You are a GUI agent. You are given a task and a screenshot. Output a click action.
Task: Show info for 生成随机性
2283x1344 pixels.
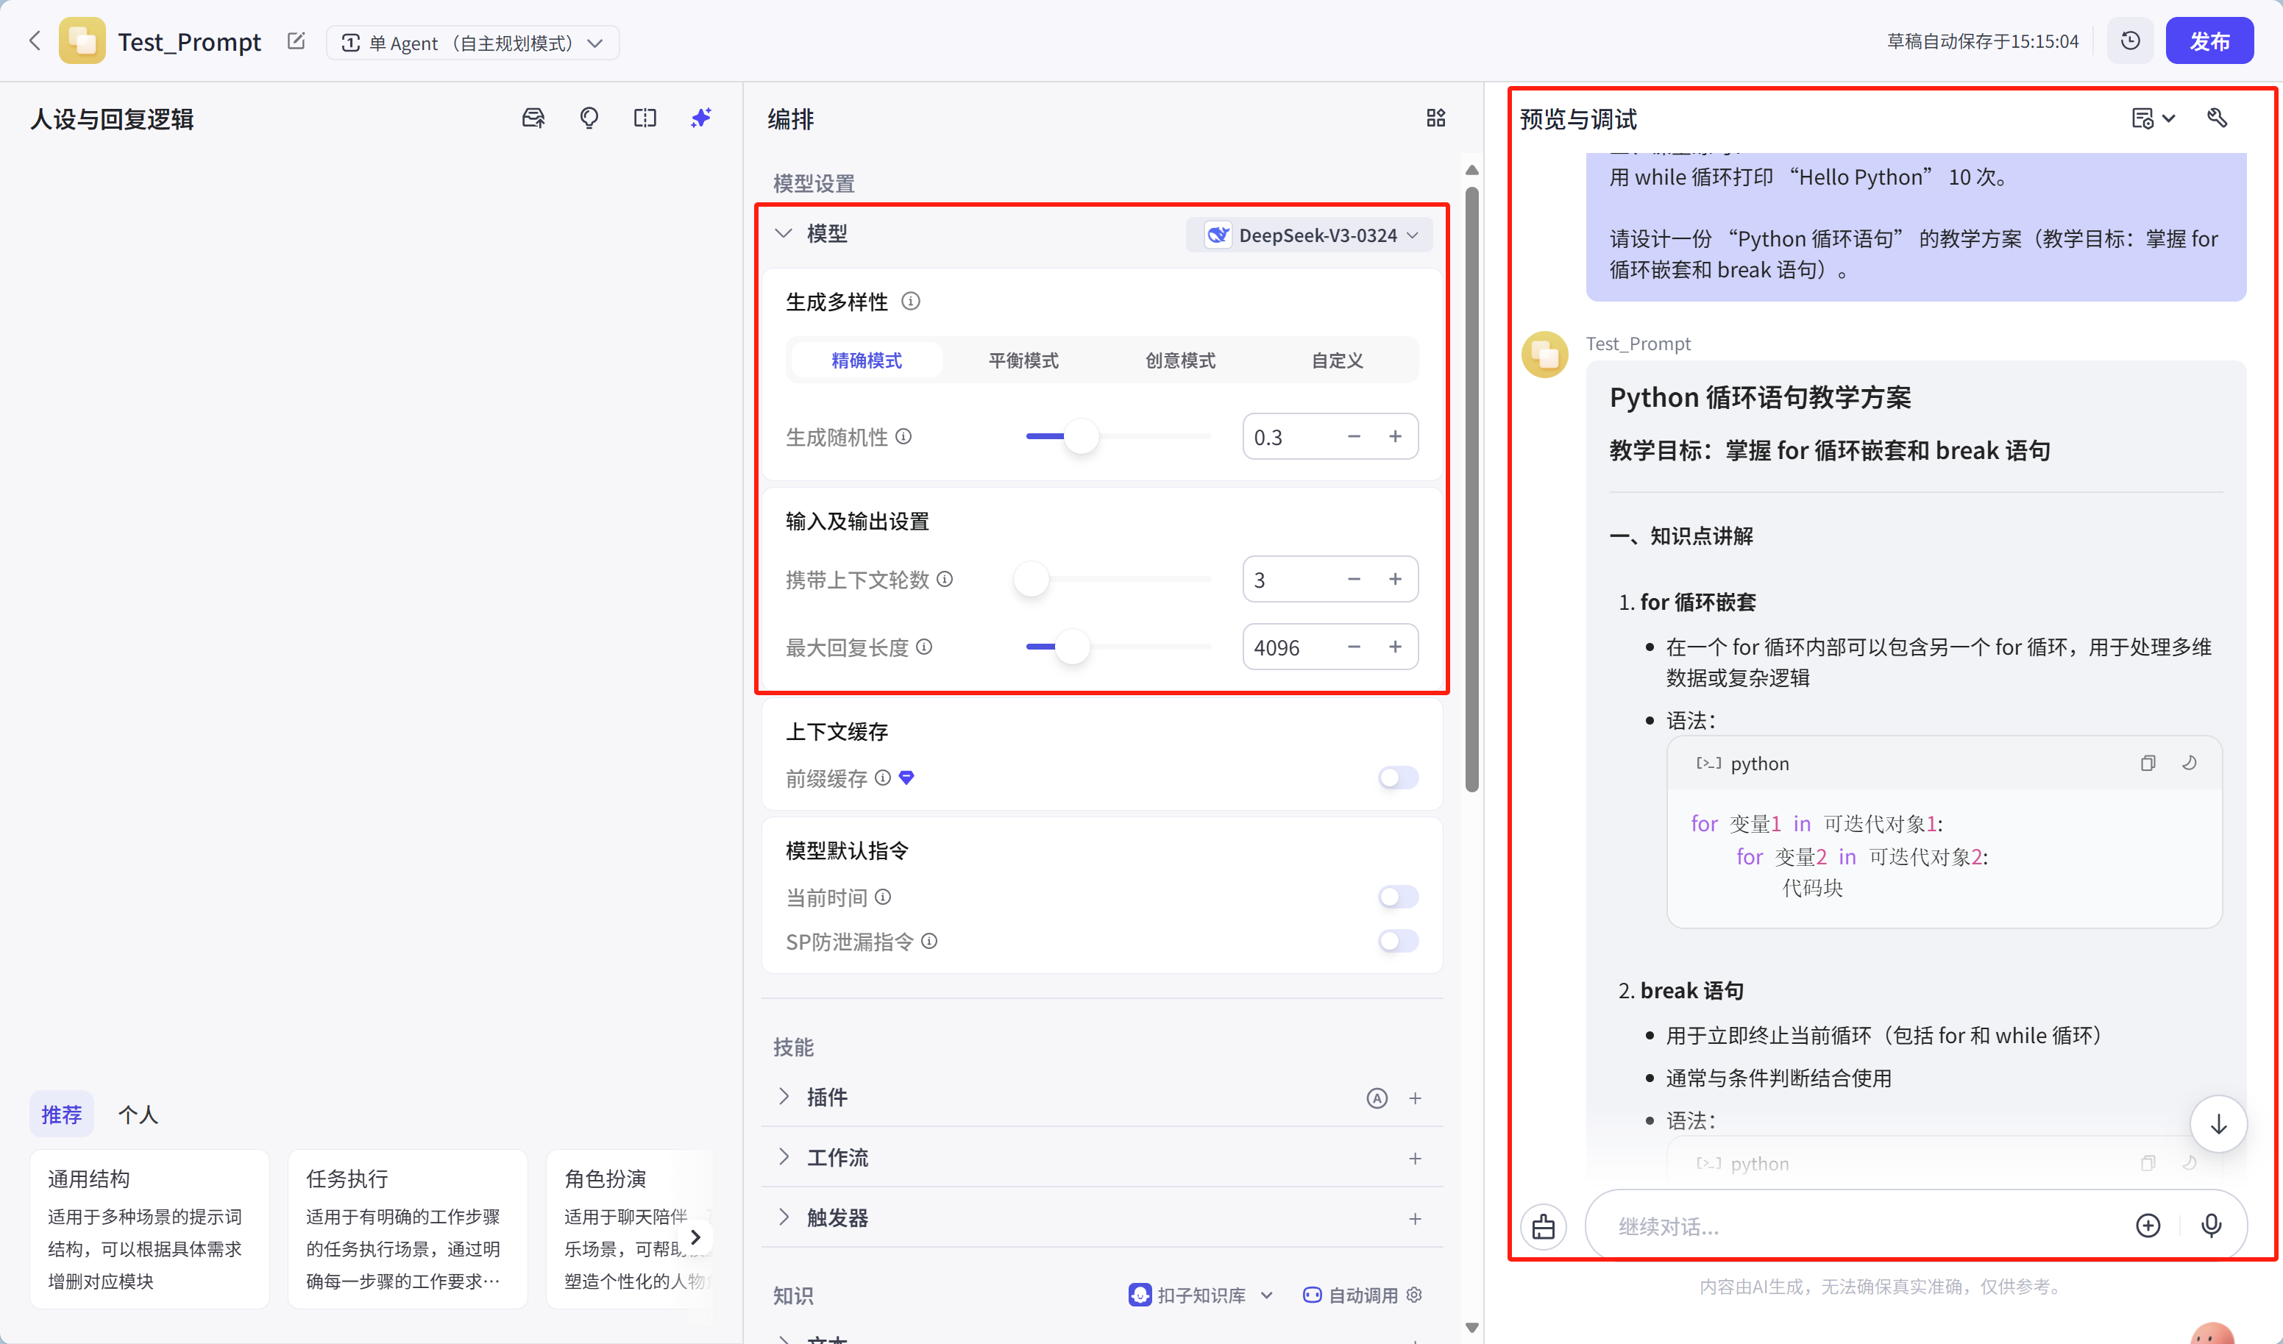pyautogui.click(x=903, y=436)
